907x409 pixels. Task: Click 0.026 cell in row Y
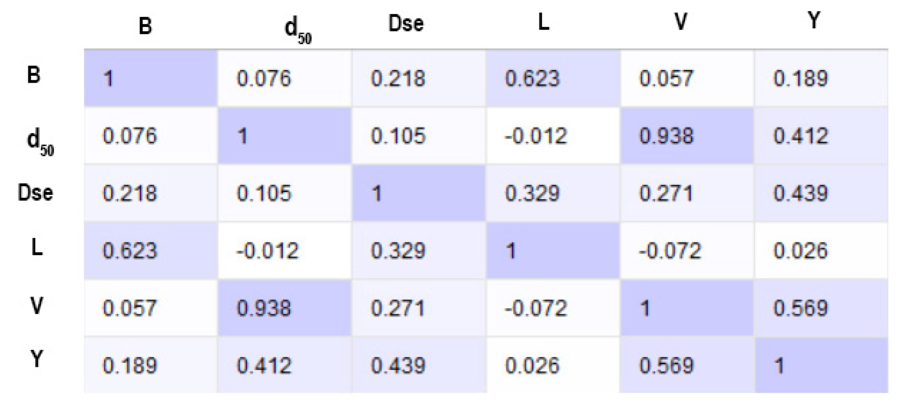tap(532, 366)
